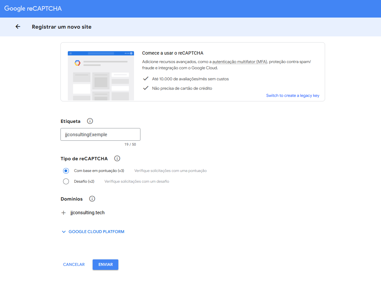The width and height of the screenshot is (381, 301).
Task: Click 'Verifique solicitações com uma pontuação' text
Action: click(171, 171)
